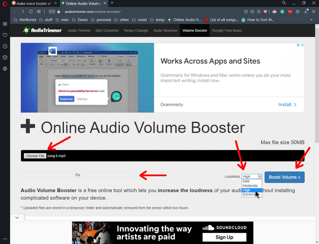This screenshot has width=319, height=244.
Task: Click the Choose File button
Action: coord(35,156)
